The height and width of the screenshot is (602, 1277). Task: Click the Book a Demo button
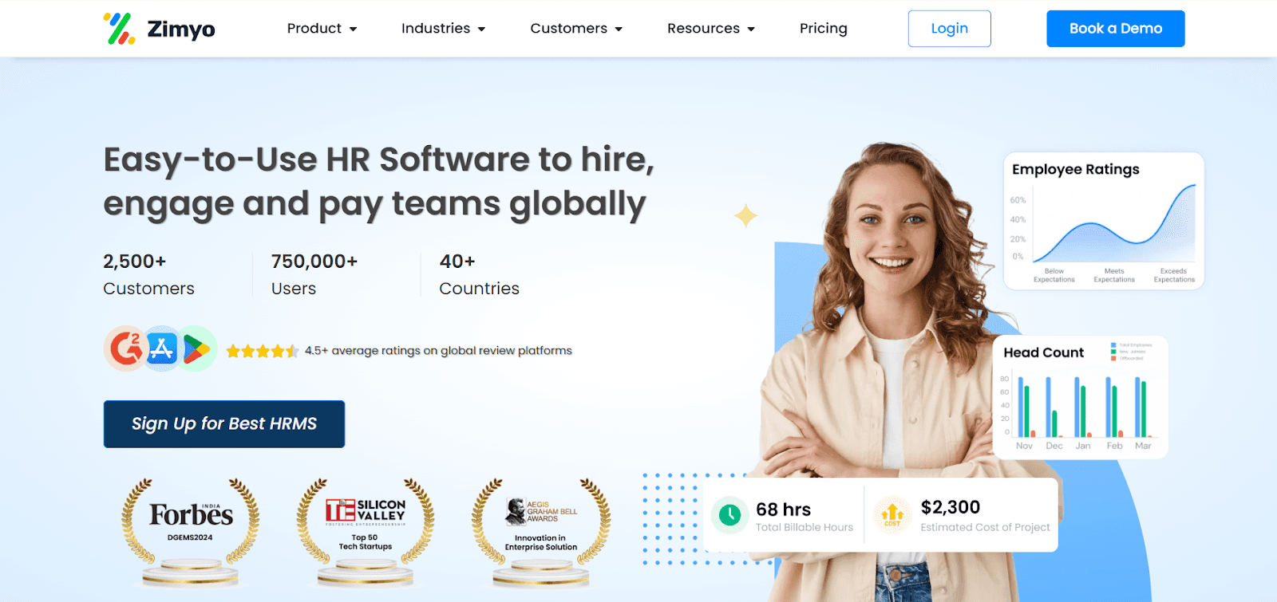coord(1116,29)
